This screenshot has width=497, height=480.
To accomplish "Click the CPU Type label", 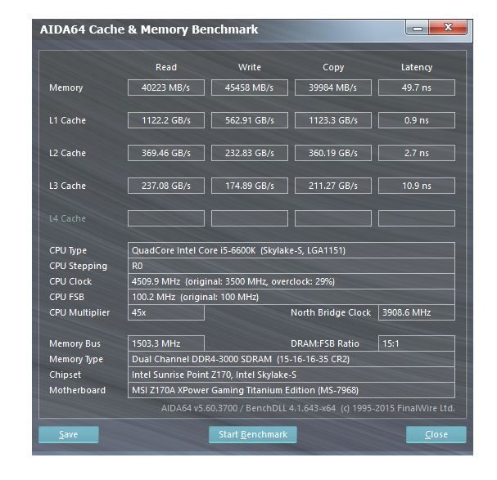I will tap(68, 250).
